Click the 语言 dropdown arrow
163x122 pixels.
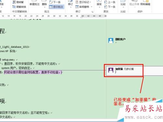[2, 7]
